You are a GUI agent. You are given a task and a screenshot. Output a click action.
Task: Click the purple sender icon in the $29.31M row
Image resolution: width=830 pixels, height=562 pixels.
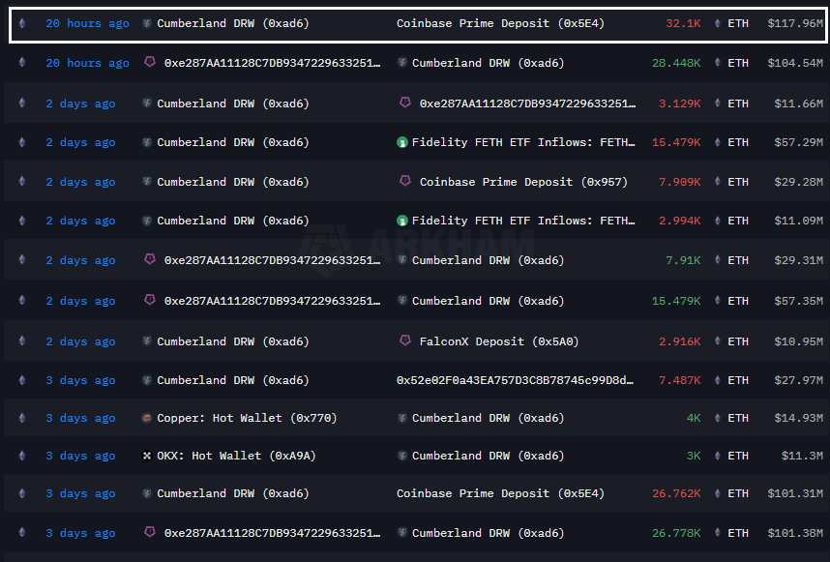[150, 259]
